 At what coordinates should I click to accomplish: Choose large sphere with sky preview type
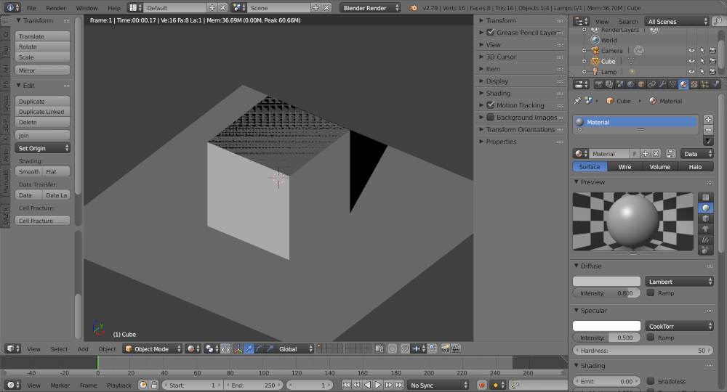(706, 250)
